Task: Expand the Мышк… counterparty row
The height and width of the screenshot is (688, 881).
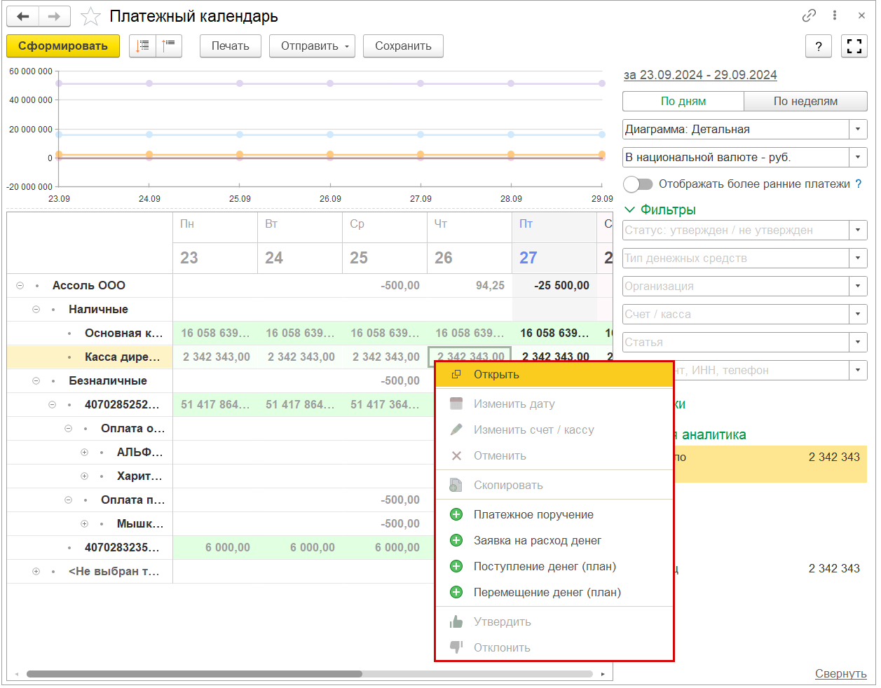Action: [84, 523]
